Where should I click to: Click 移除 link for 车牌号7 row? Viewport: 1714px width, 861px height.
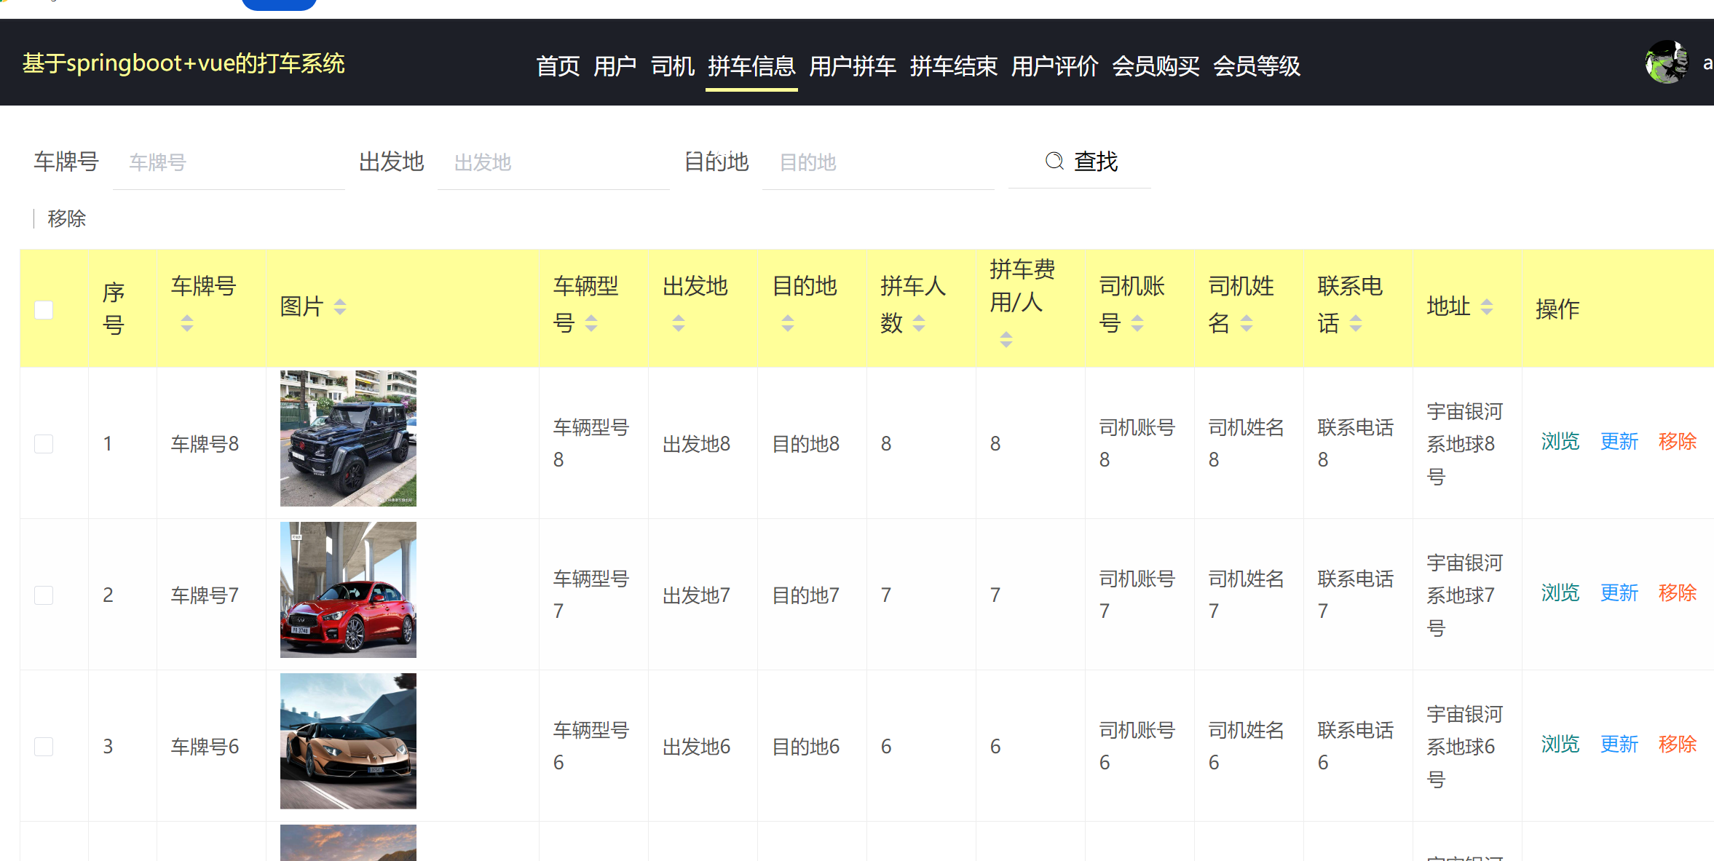(1677, 592)
